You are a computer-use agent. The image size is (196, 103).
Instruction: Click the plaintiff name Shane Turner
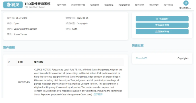tap(20, 34)
